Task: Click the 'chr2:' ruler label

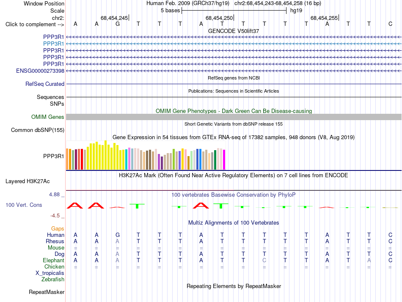Action: click(x=58, y=18)
